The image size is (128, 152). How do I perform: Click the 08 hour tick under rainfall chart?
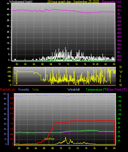52,148
